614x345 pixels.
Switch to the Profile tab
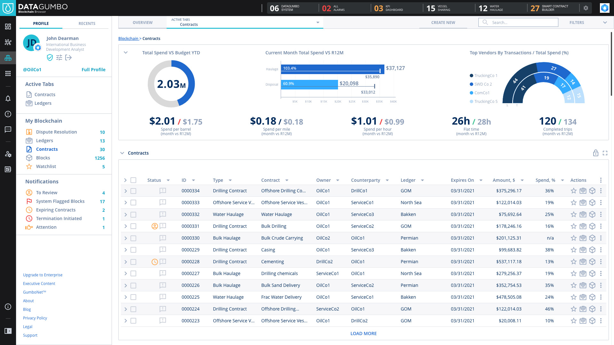(41, 24)
